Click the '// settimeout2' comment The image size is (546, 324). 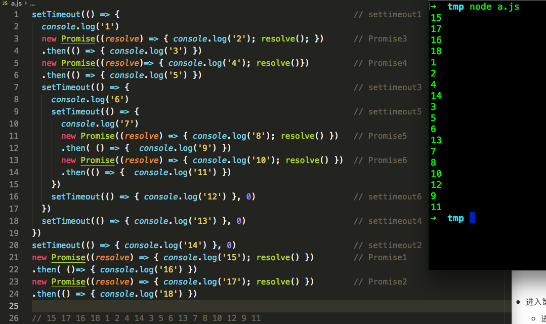coord(387,245)
